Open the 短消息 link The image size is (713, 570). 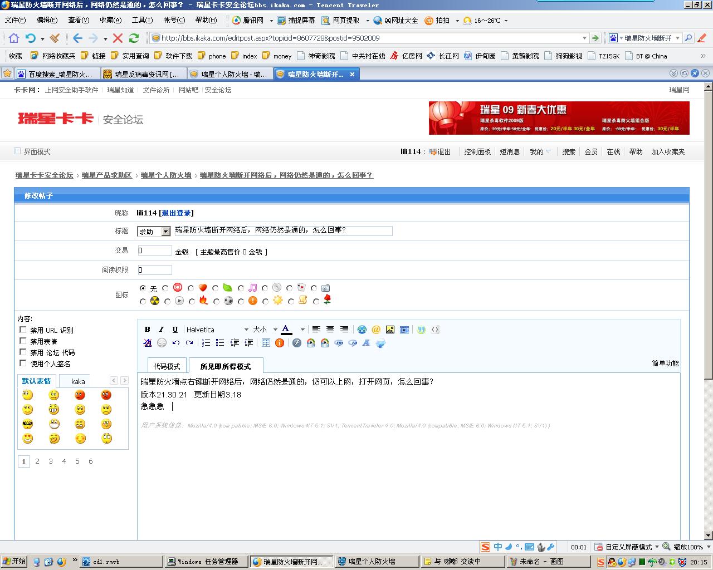509,151
